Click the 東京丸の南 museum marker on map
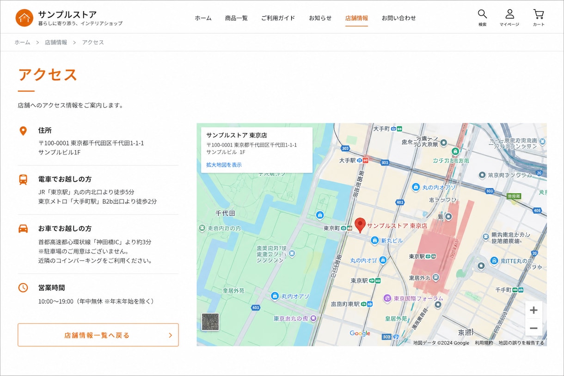The image size is (564, 376). (313, 319)
